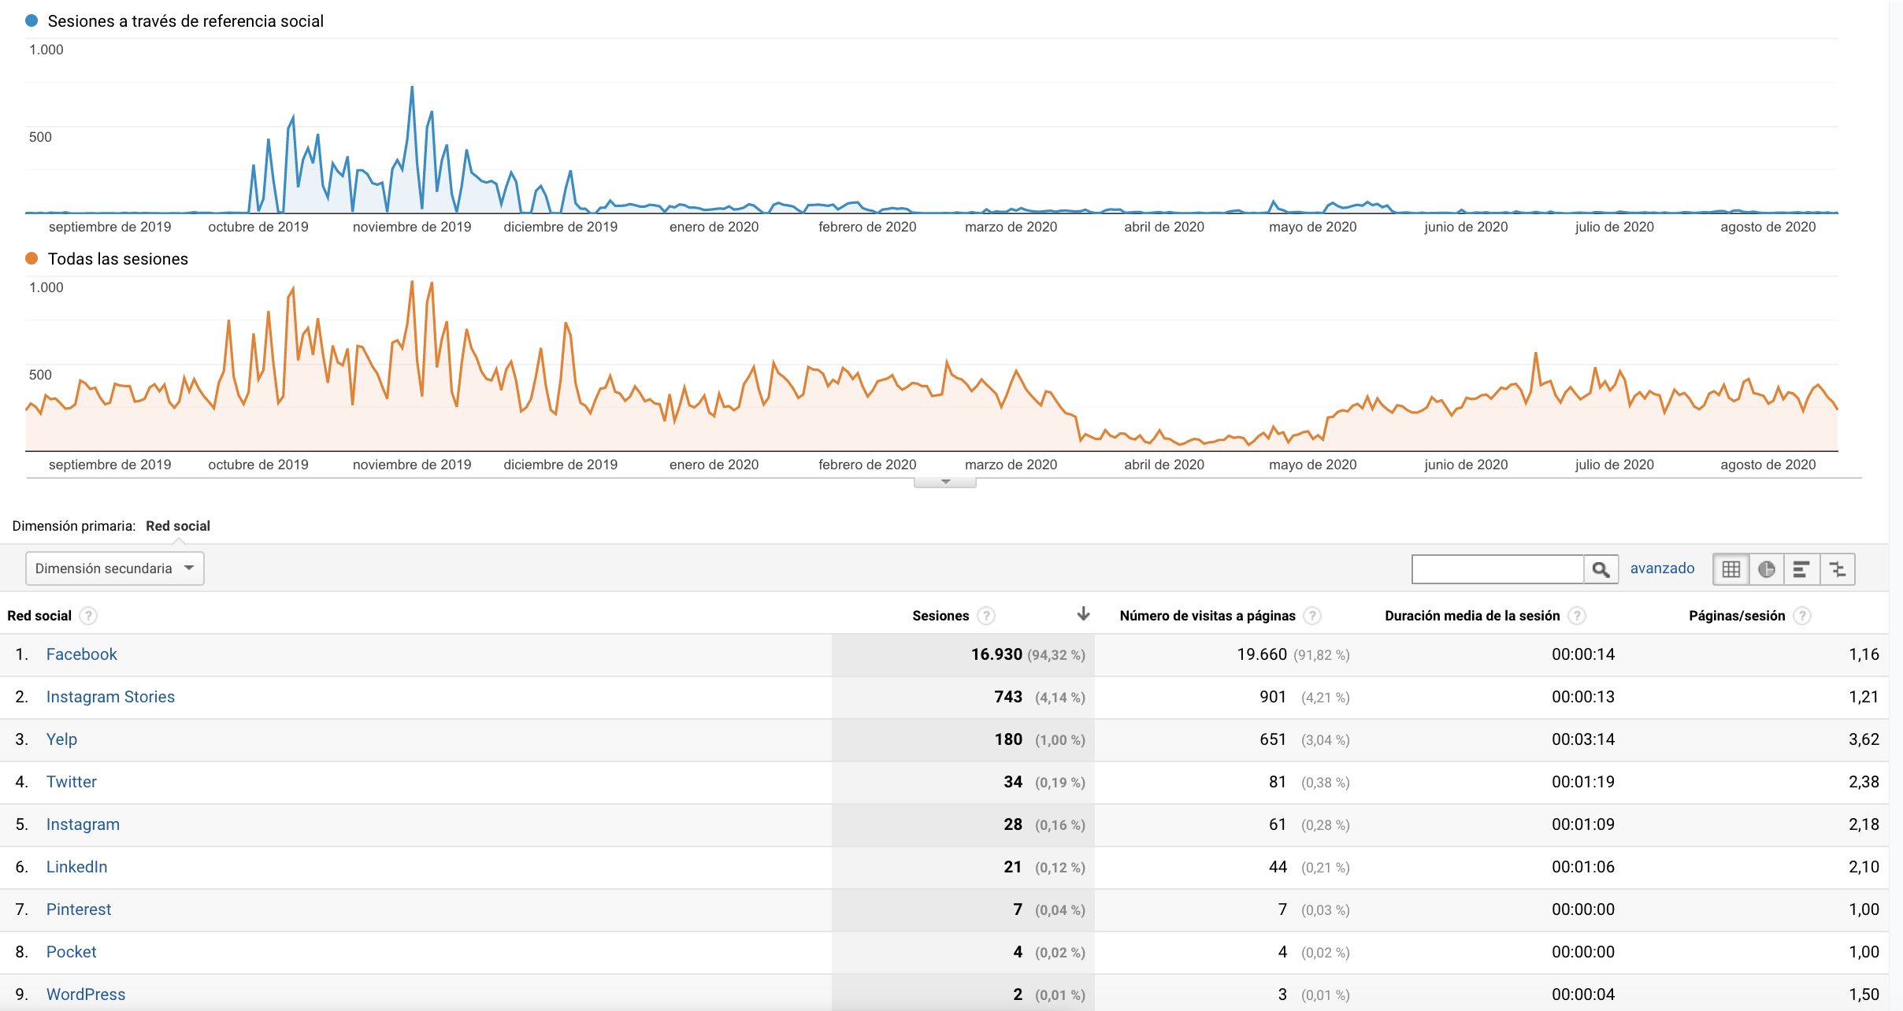
Task: Click the Sesiones sort arrow
Action: pyautogui.click(x=1083, y=614)
